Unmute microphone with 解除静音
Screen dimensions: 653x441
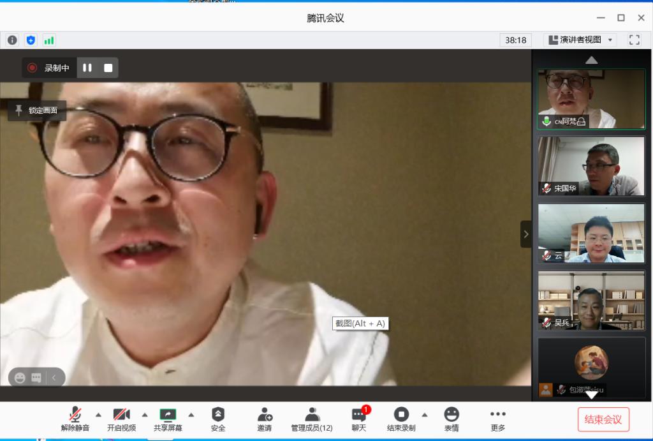point(75,419)
